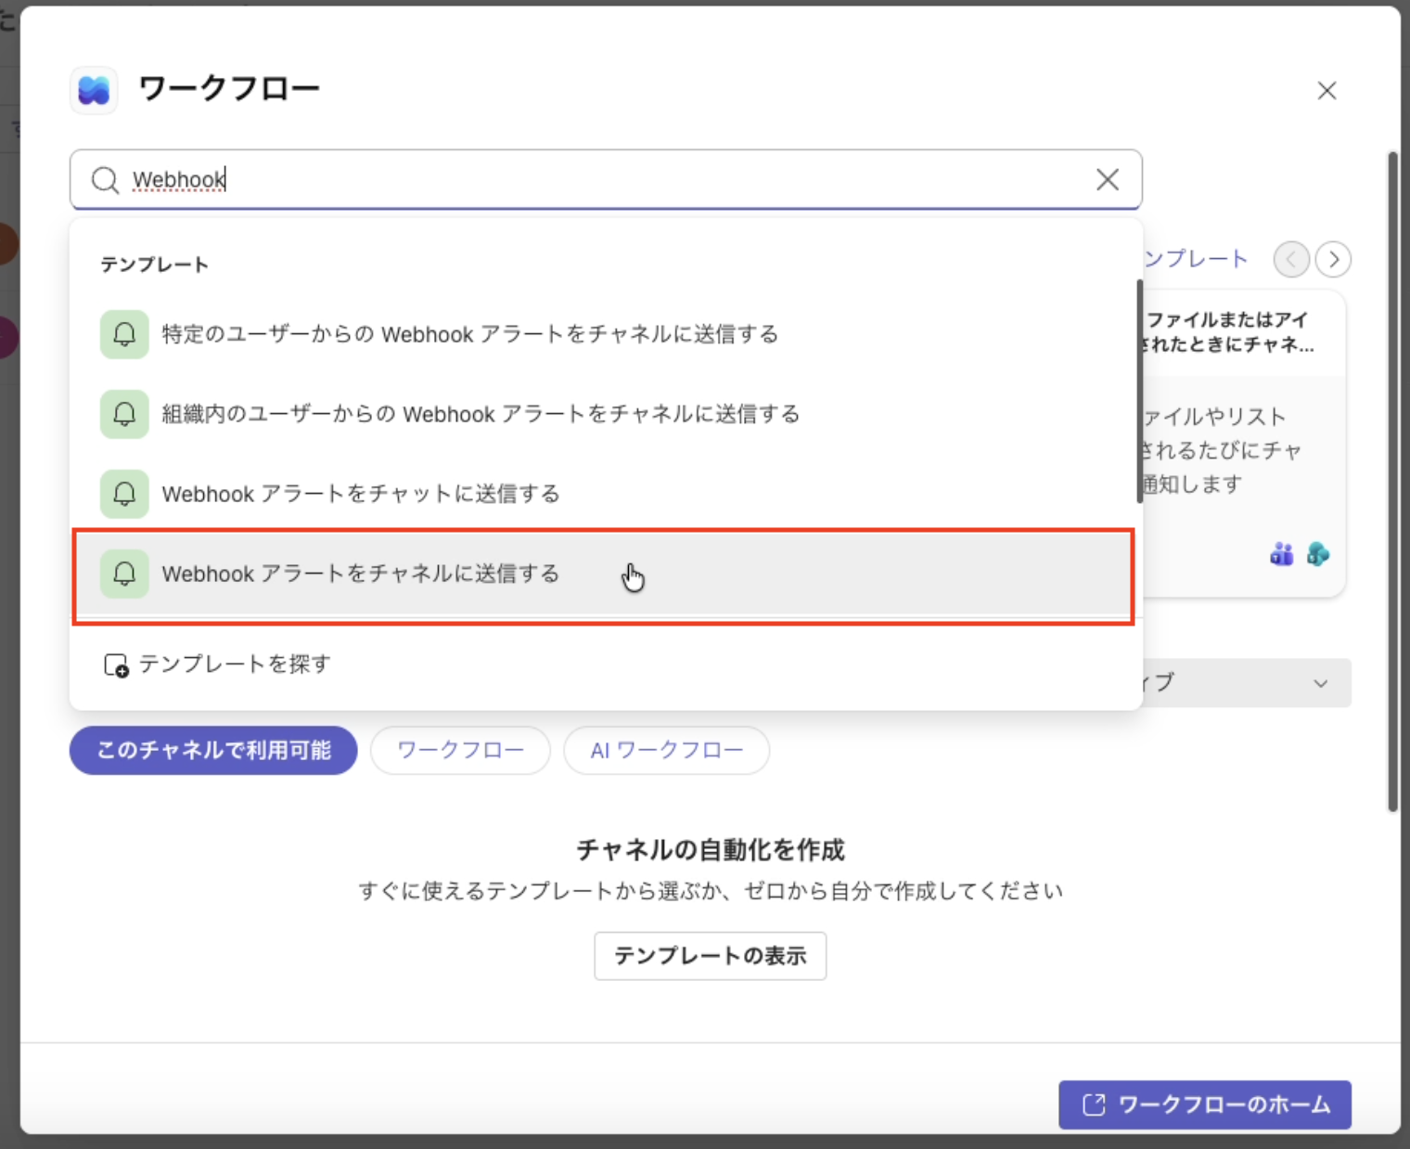Click bell icon of 組織内のユーザーからの Webhook template
1410x1149 pixels.
pyautogui.click(x=124, y=414)
